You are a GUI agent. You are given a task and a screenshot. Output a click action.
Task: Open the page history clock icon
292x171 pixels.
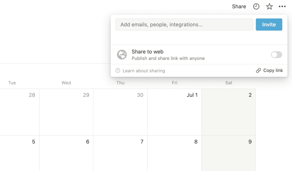click(x=256, y=7)
